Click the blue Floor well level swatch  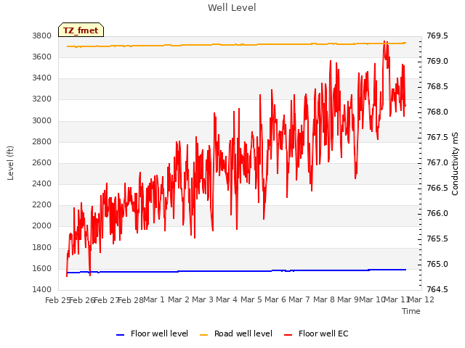(120, 335)
